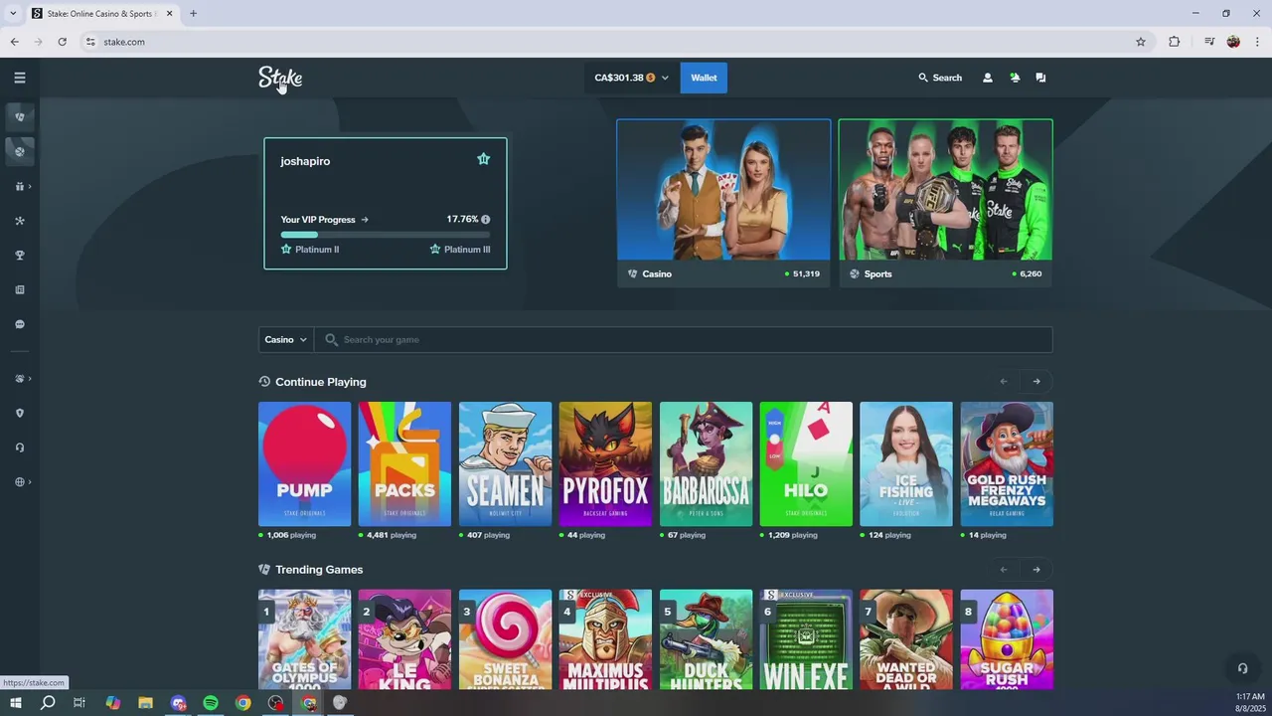Open the Responsible Gambling shield icon in the sidebar
Viewport: 1272px width, 716px height.
tap(19, 414)
